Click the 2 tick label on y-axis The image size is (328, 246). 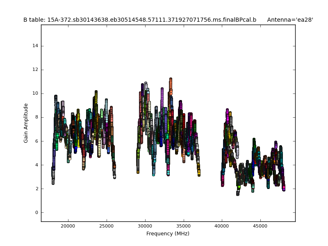point(37,189)
